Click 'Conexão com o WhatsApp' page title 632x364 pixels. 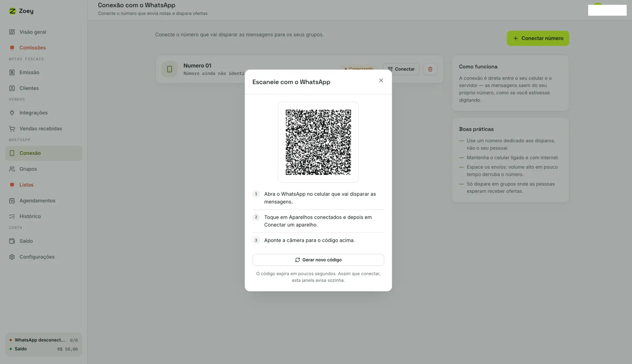(136, 5)
